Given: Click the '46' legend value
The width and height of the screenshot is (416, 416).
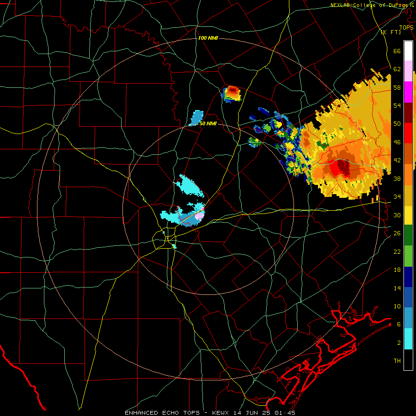Looking at the screenshot, I should click(397, 142).
